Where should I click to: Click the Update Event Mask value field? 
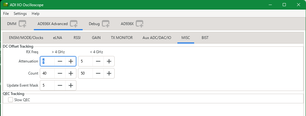point(48,85)
